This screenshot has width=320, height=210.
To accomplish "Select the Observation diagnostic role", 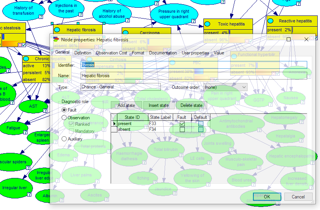I will tap(64, 118).
